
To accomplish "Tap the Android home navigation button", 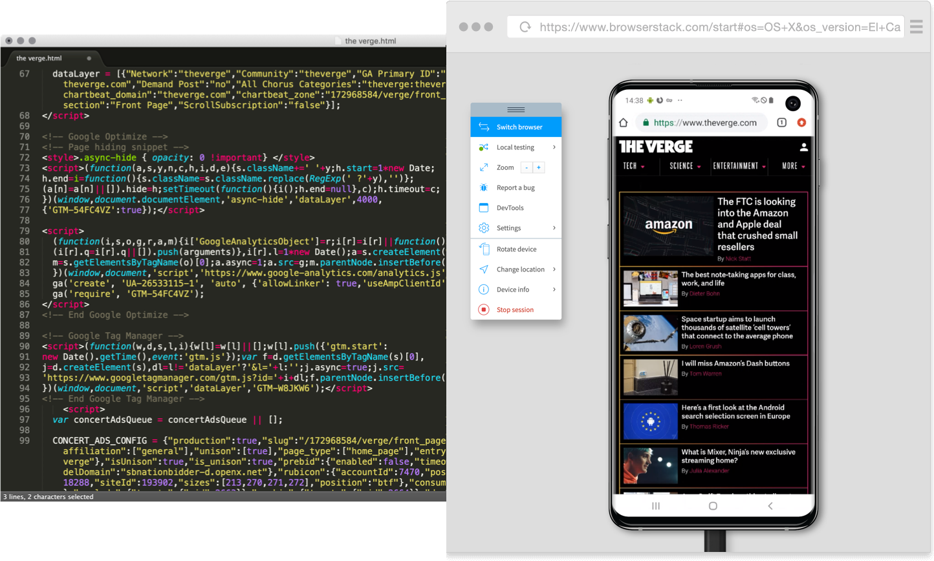I will [x=713, y=506].
